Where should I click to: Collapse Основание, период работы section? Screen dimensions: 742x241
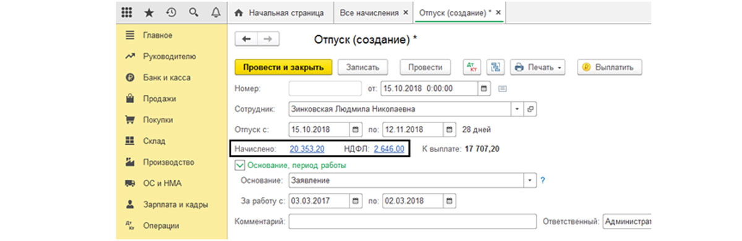coord(240,165)
